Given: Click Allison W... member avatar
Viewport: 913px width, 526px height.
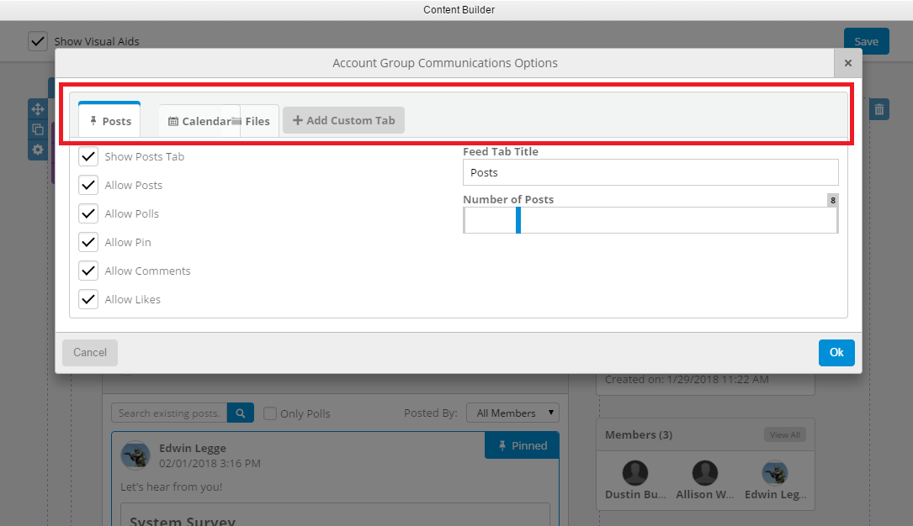Looking at the screenshot, I should [704, 473].
